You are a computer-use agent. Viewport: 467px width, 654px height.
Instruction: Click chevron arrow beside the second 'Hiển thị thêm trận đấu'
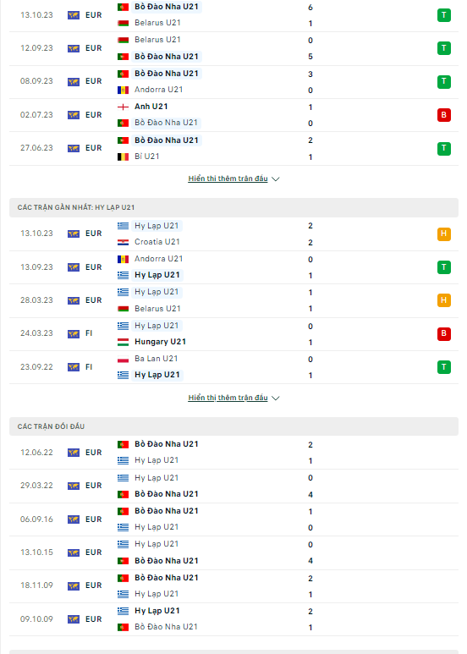[x=276, y=398]
